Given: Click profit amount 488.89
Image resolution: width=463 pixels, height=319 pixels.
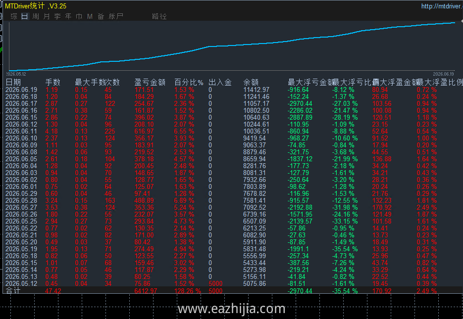Looking at the screenshot, I should click(x=144, y=200).
